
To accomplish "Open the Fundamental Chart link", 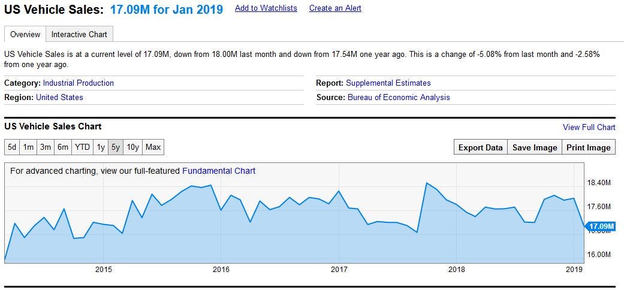I will (219, 171).
